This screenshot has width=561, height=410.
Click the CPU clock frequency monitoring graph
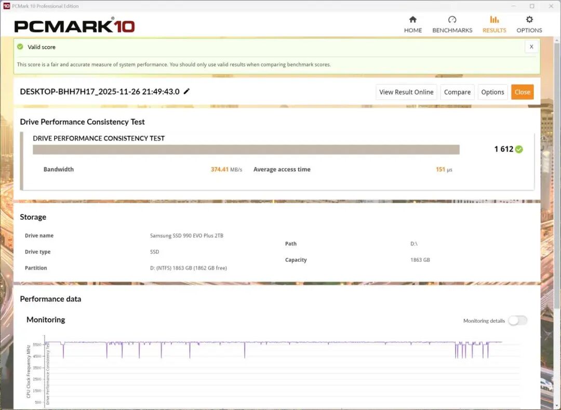click(x=280, y=374)
